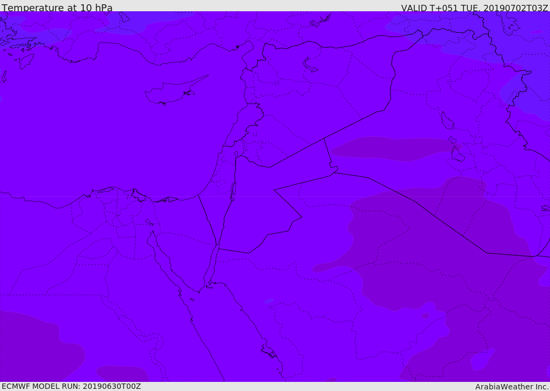Image resolution: width=550 pixels, height=391 pixels.
Task: Click the 'VALID T+051 TUE. 20190702T03Z' label
Action: (x=475, y=8)
